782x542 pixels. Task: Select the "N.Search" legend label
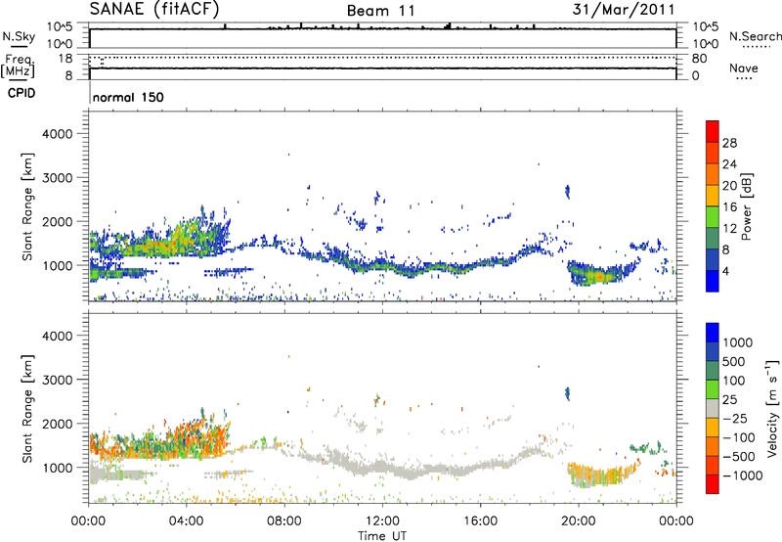(755, 36)
